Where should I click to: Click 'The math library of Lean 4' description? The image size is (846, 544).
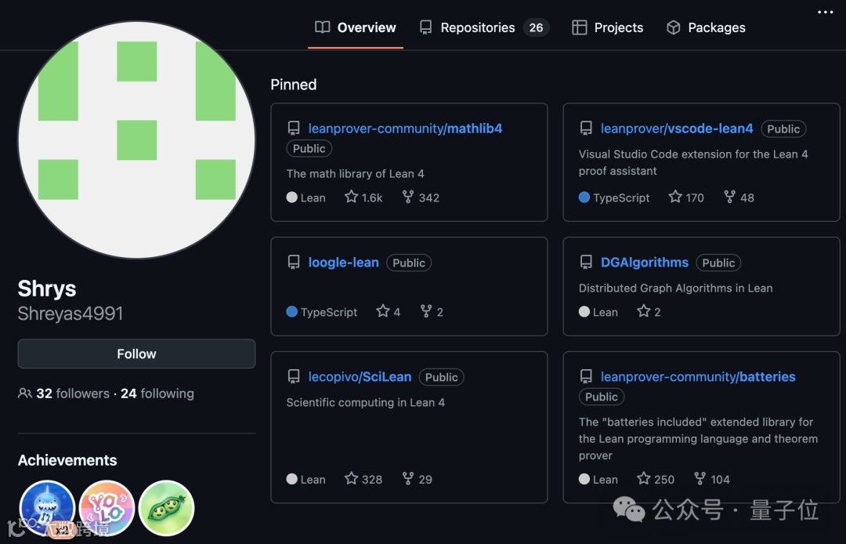(355, 174)
